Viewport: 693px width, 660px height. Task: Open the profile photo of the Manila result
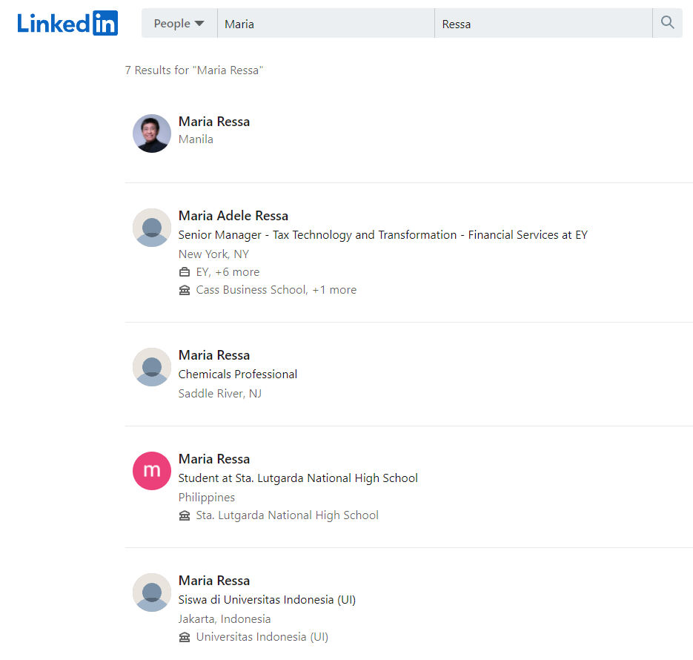(x=152, y=133)
